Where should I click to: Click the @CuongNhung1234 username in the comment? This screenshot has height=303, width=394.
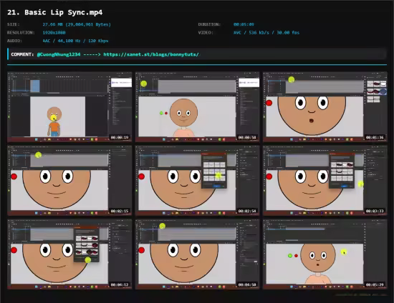pos(59,54)
